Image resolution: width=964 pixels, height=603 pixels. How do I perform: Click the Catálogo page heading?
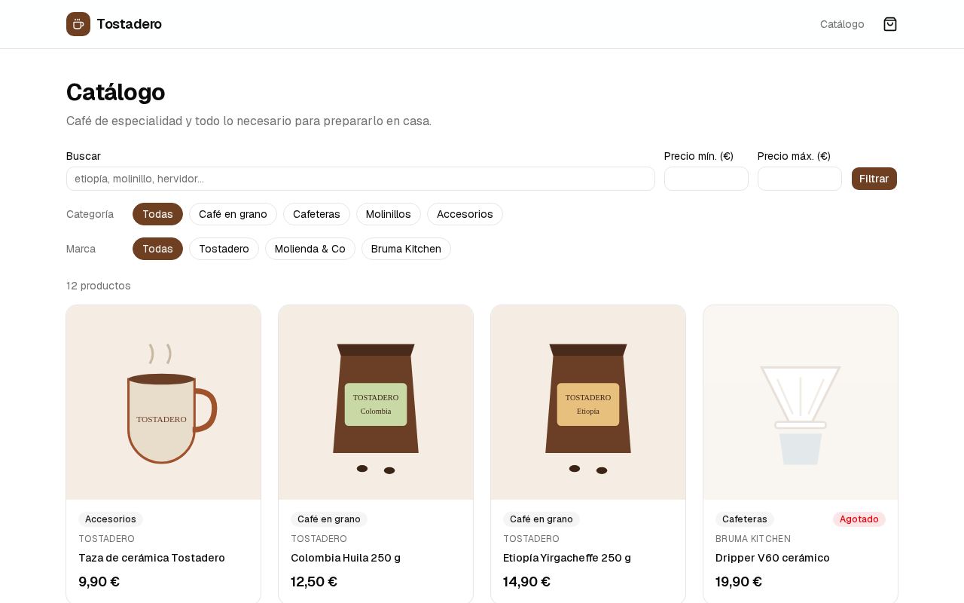(x=116, y=92)
